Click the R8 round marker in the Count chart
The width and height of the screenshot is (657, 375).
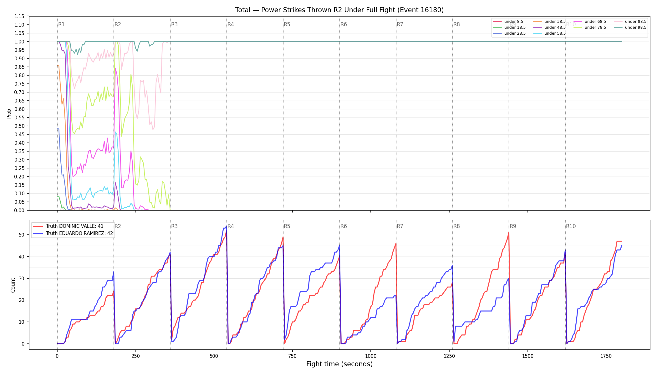click(x=456, y=226)
